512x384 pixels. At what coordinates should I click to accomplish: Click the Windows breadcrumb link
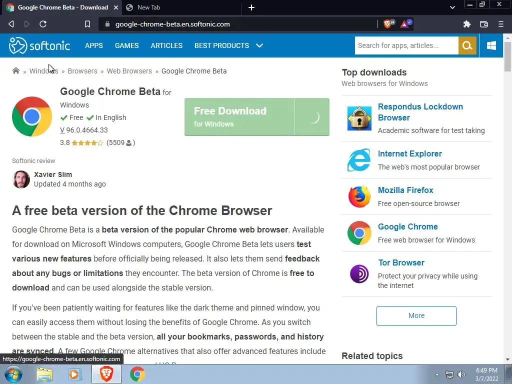click(x=44, y=71)
